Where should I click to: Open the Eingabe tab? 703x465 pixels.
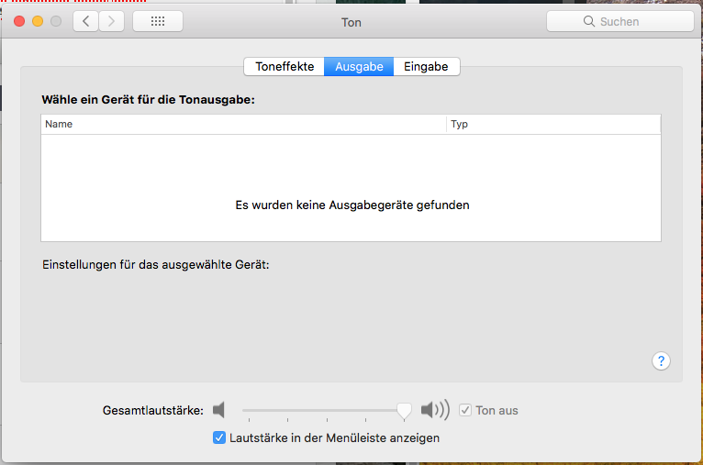(x=427, y=66)
